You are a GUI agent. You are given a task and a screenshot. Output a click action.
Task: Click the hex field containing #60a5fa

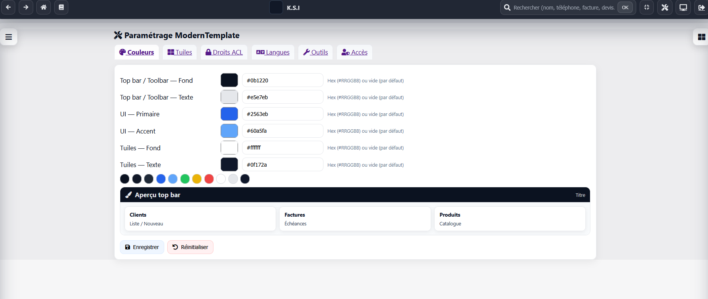pos(283,131)
